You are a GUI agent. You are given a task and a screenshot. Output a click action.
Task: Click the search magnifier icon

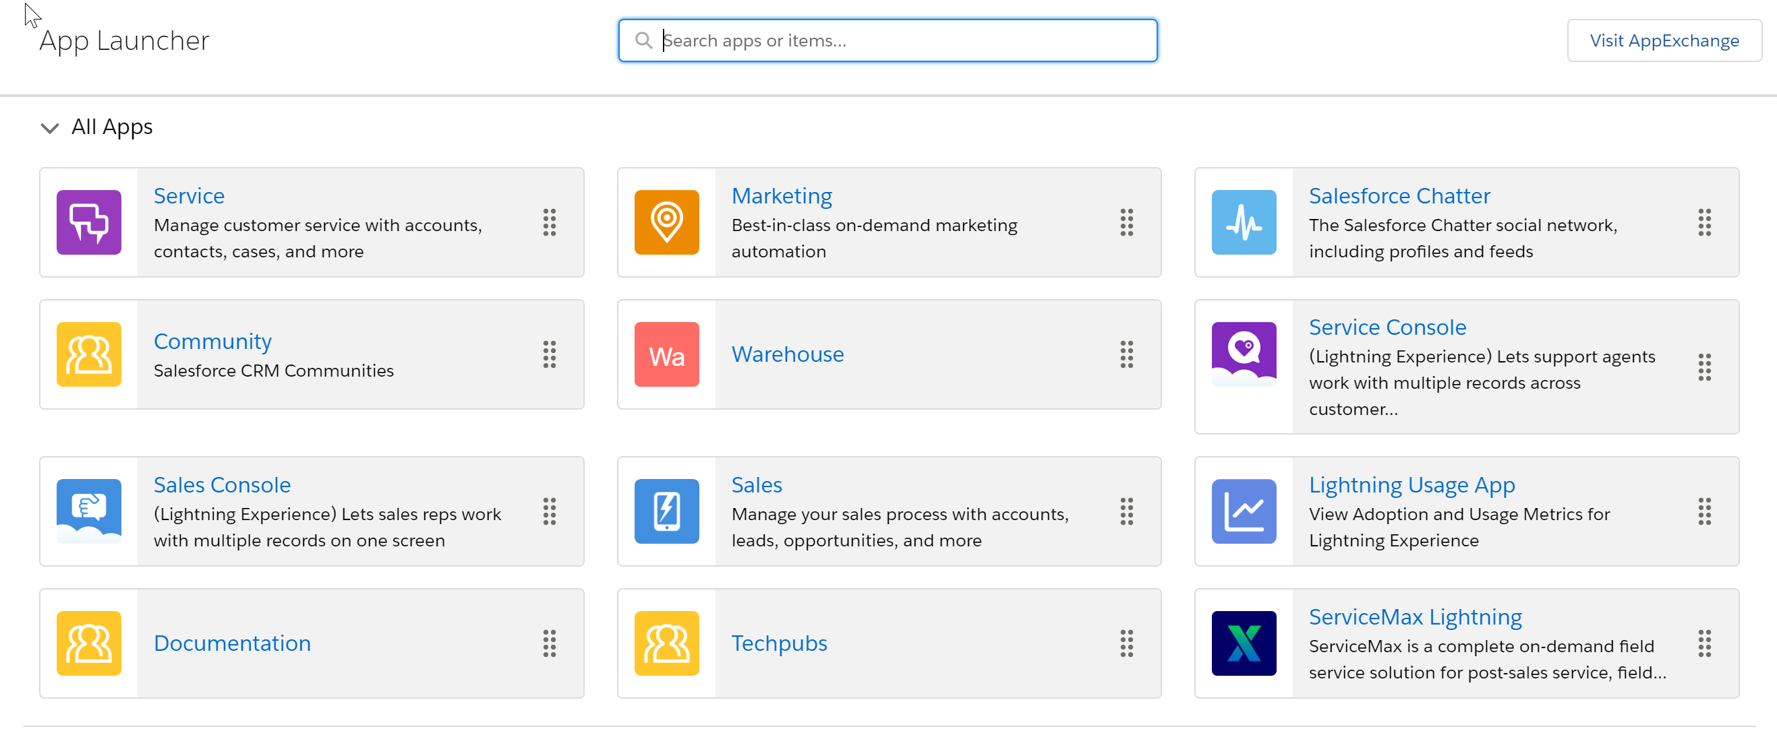point(643,40)
